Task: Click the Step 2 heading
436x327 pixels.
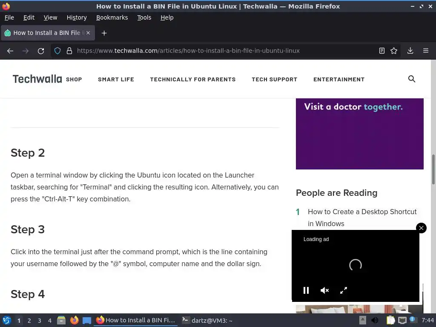Action: click(x=28, y=153)
